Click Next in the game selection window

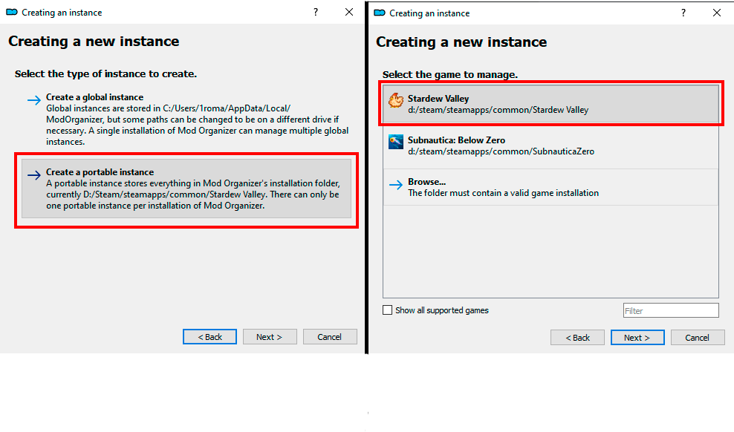click(637, 338)
